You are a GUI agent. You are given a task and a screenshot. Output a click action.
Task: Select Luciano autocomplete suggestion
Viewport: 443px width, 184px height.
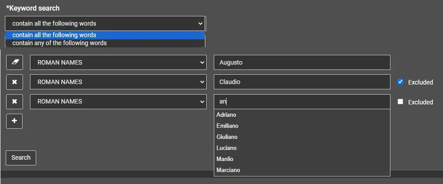227,148
